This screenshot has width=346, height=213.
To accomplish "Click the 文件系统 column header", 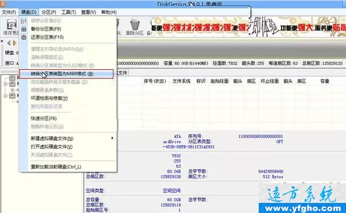I will (182, 81).
